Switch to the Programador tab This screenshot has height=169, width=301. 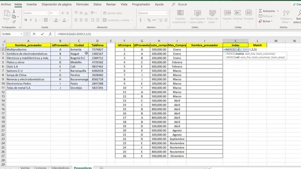(141, 4)
